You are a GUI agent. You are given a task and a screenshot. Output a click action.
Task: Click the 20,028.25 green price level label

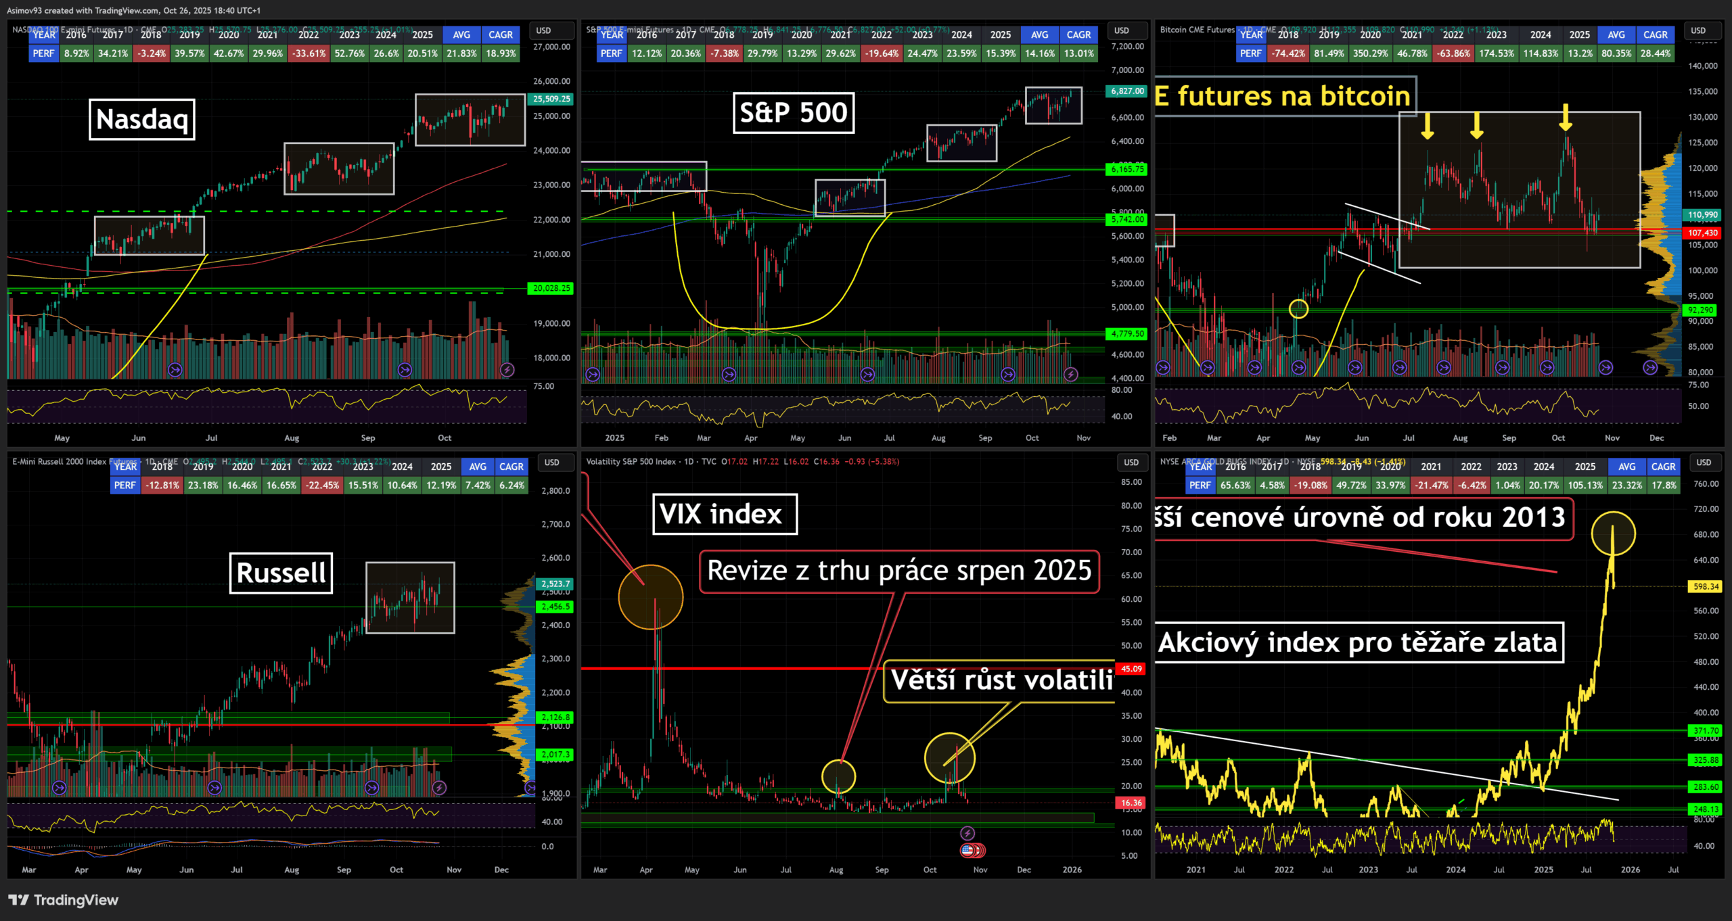coord(551,288)
